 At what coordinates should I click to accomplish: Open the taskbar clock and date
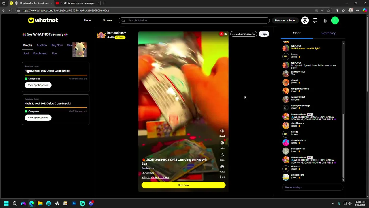click(x=360, y=203)
